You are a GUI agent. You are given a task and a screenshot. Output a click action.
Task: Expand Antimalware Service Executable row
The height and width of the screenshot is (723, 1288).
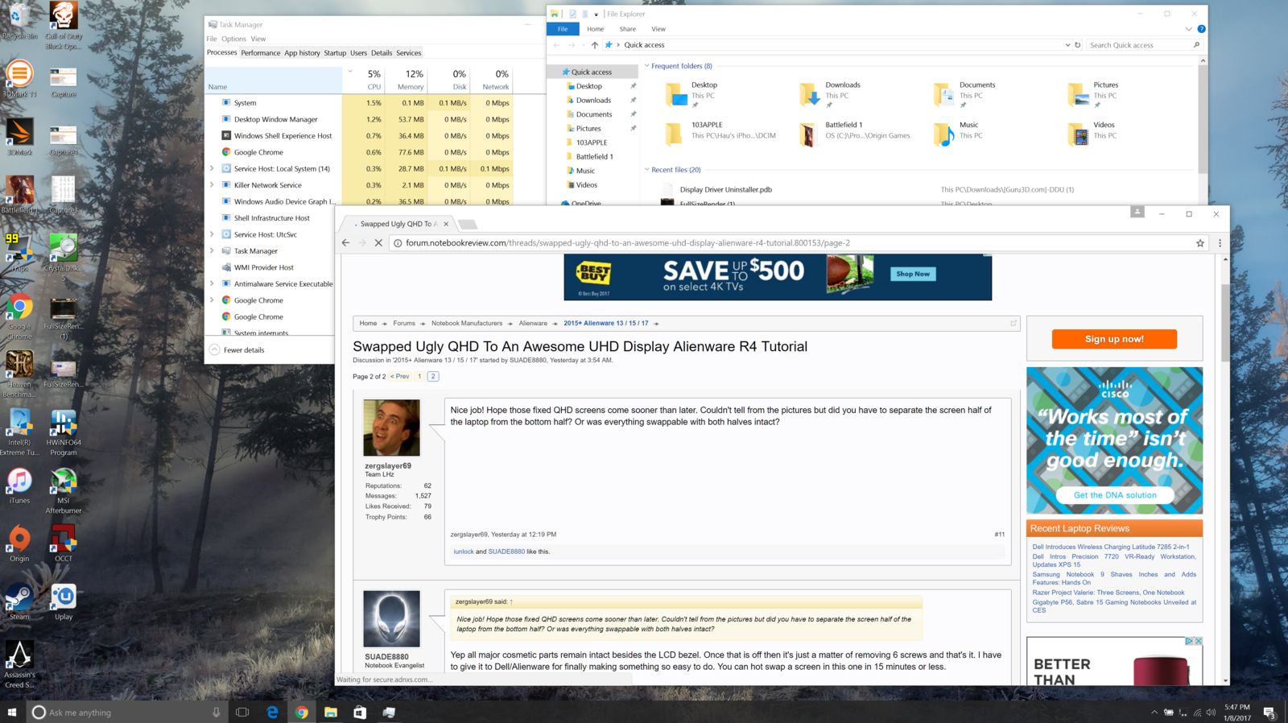point(213,283)
